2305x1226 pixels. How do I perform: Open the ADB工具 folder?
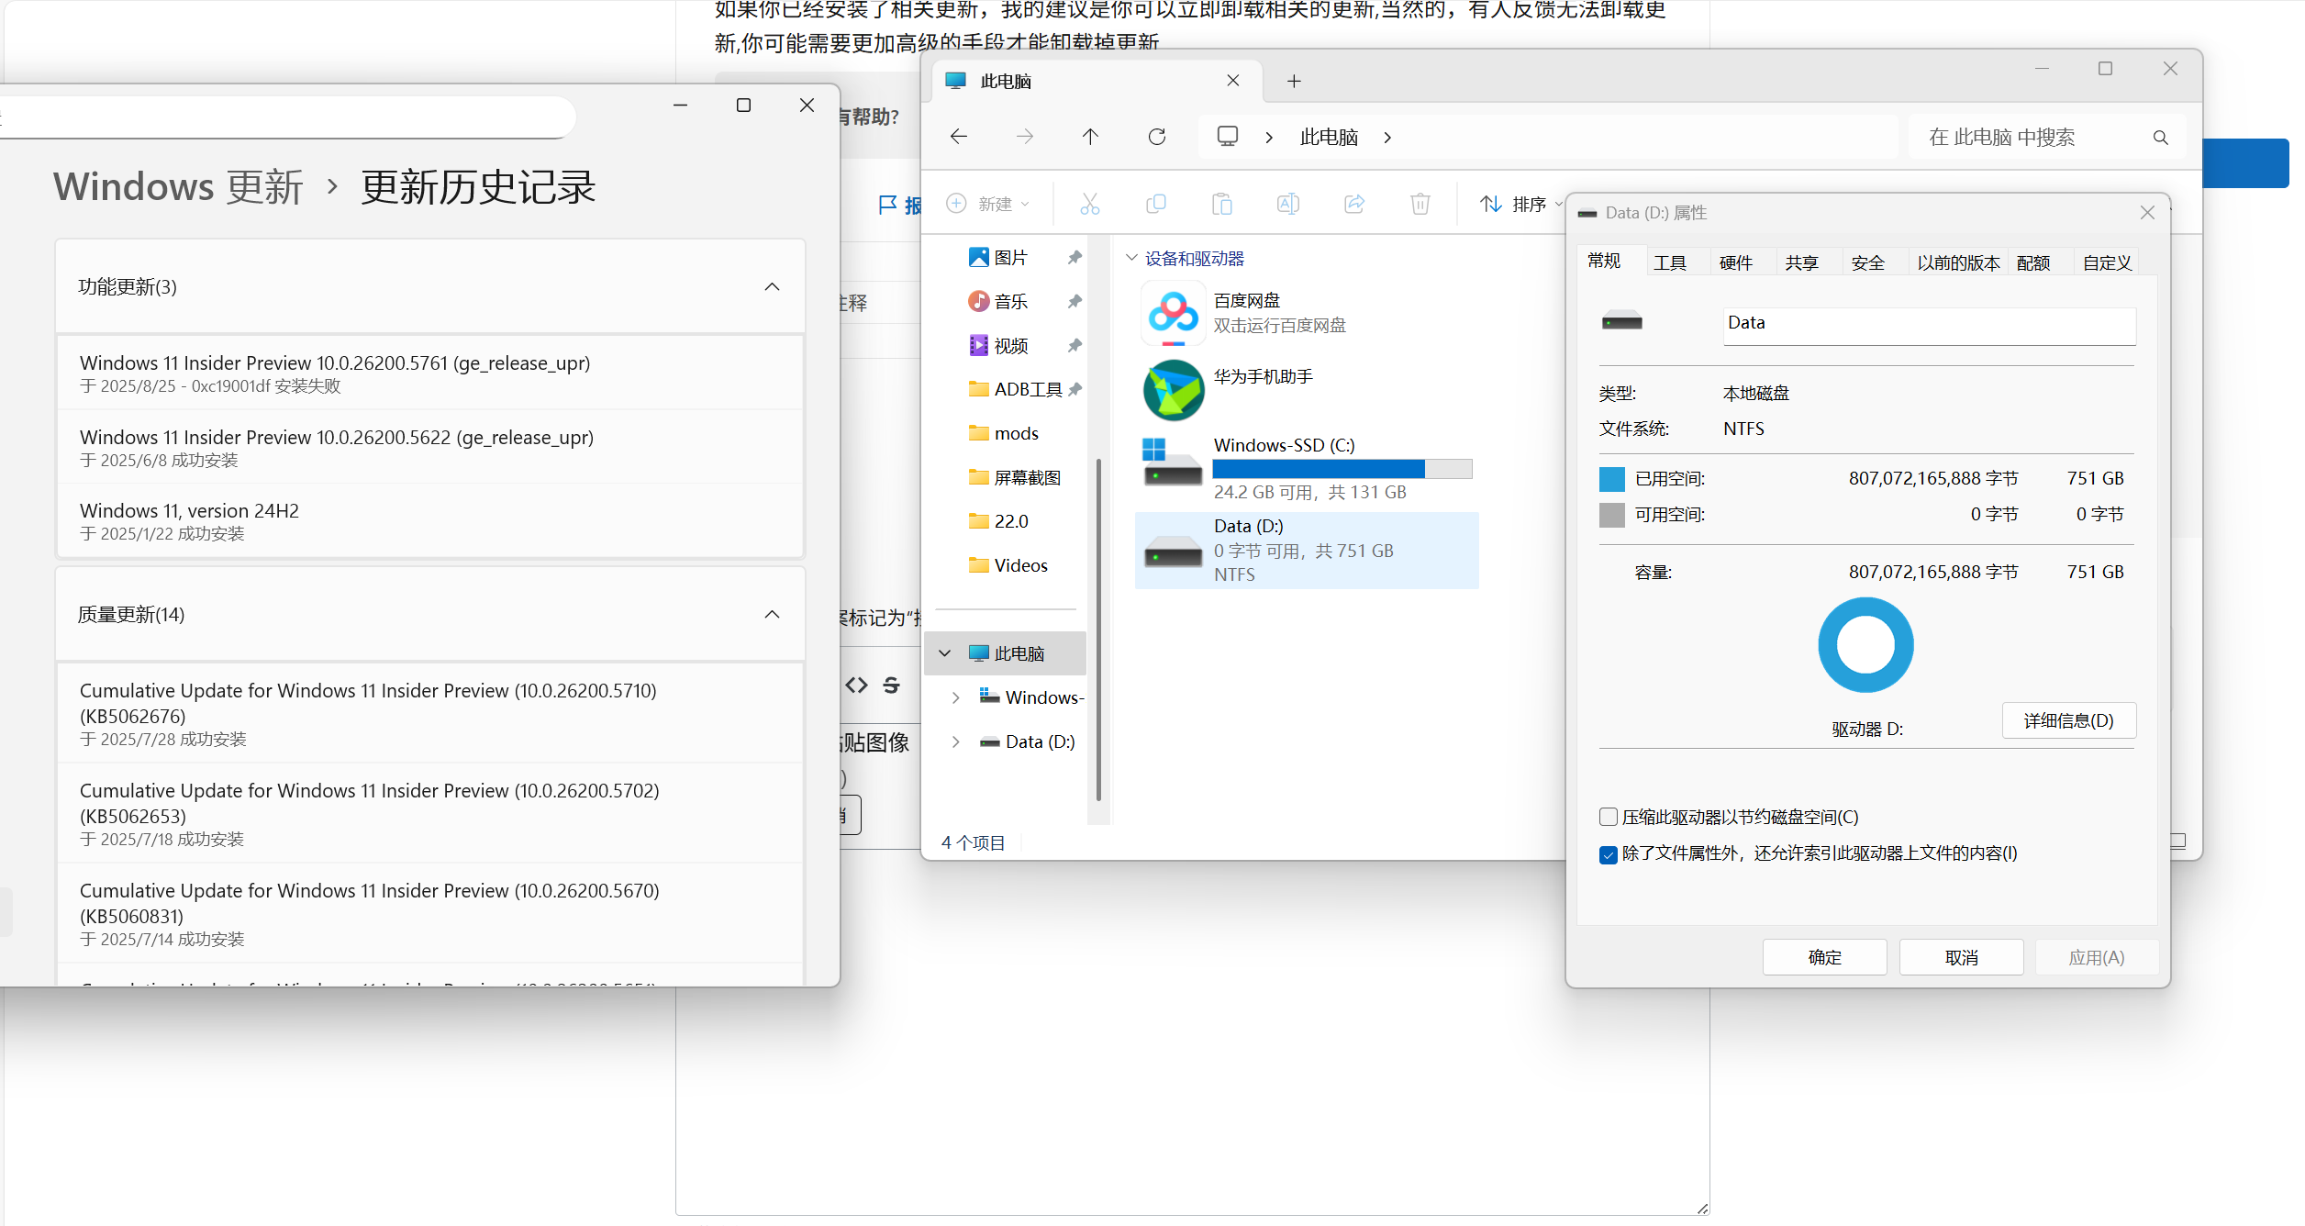pyautogui.click(x=1015, y=389)
